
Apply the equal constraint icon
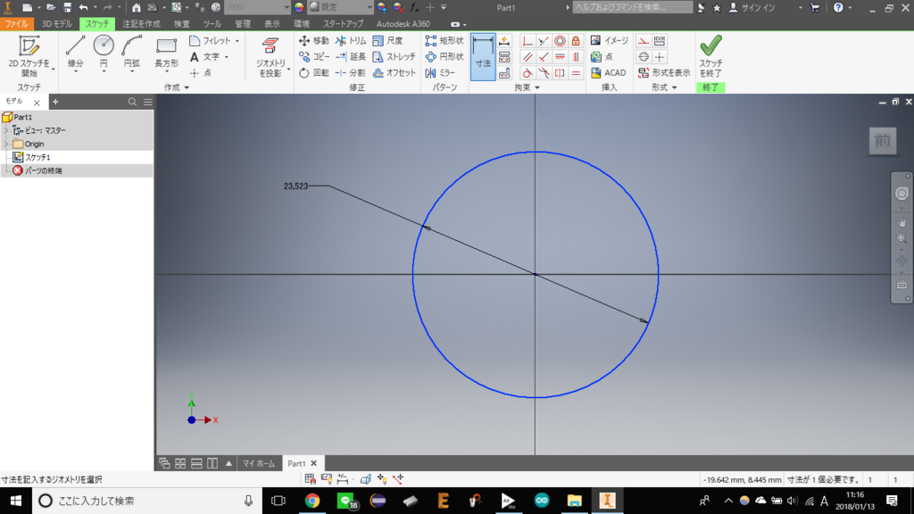[x=576, y=73]
